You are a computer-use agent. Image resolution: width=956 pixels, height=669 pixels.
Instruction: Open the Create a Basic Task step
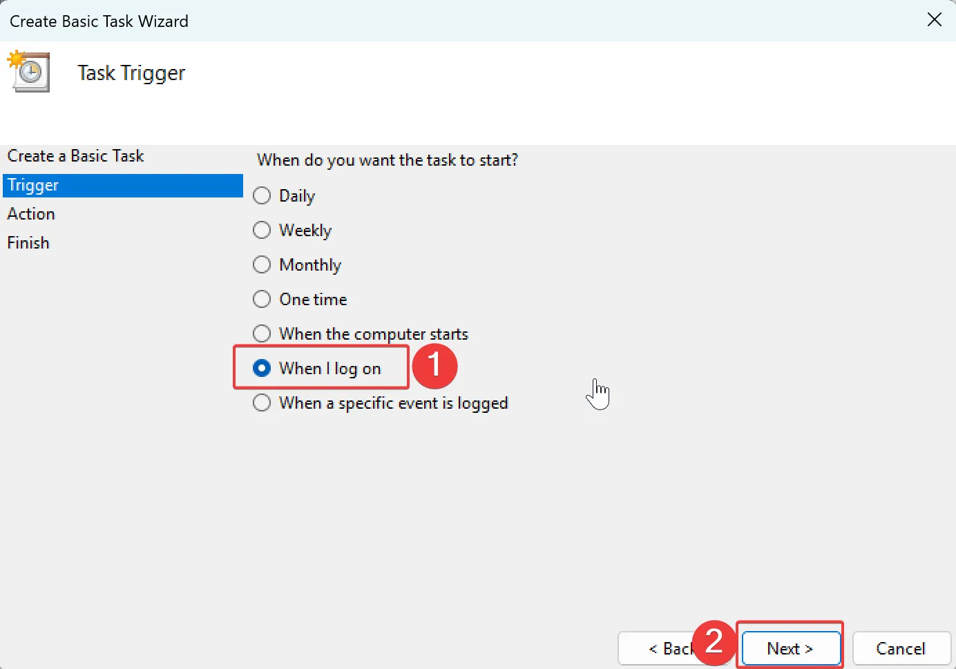75,156
